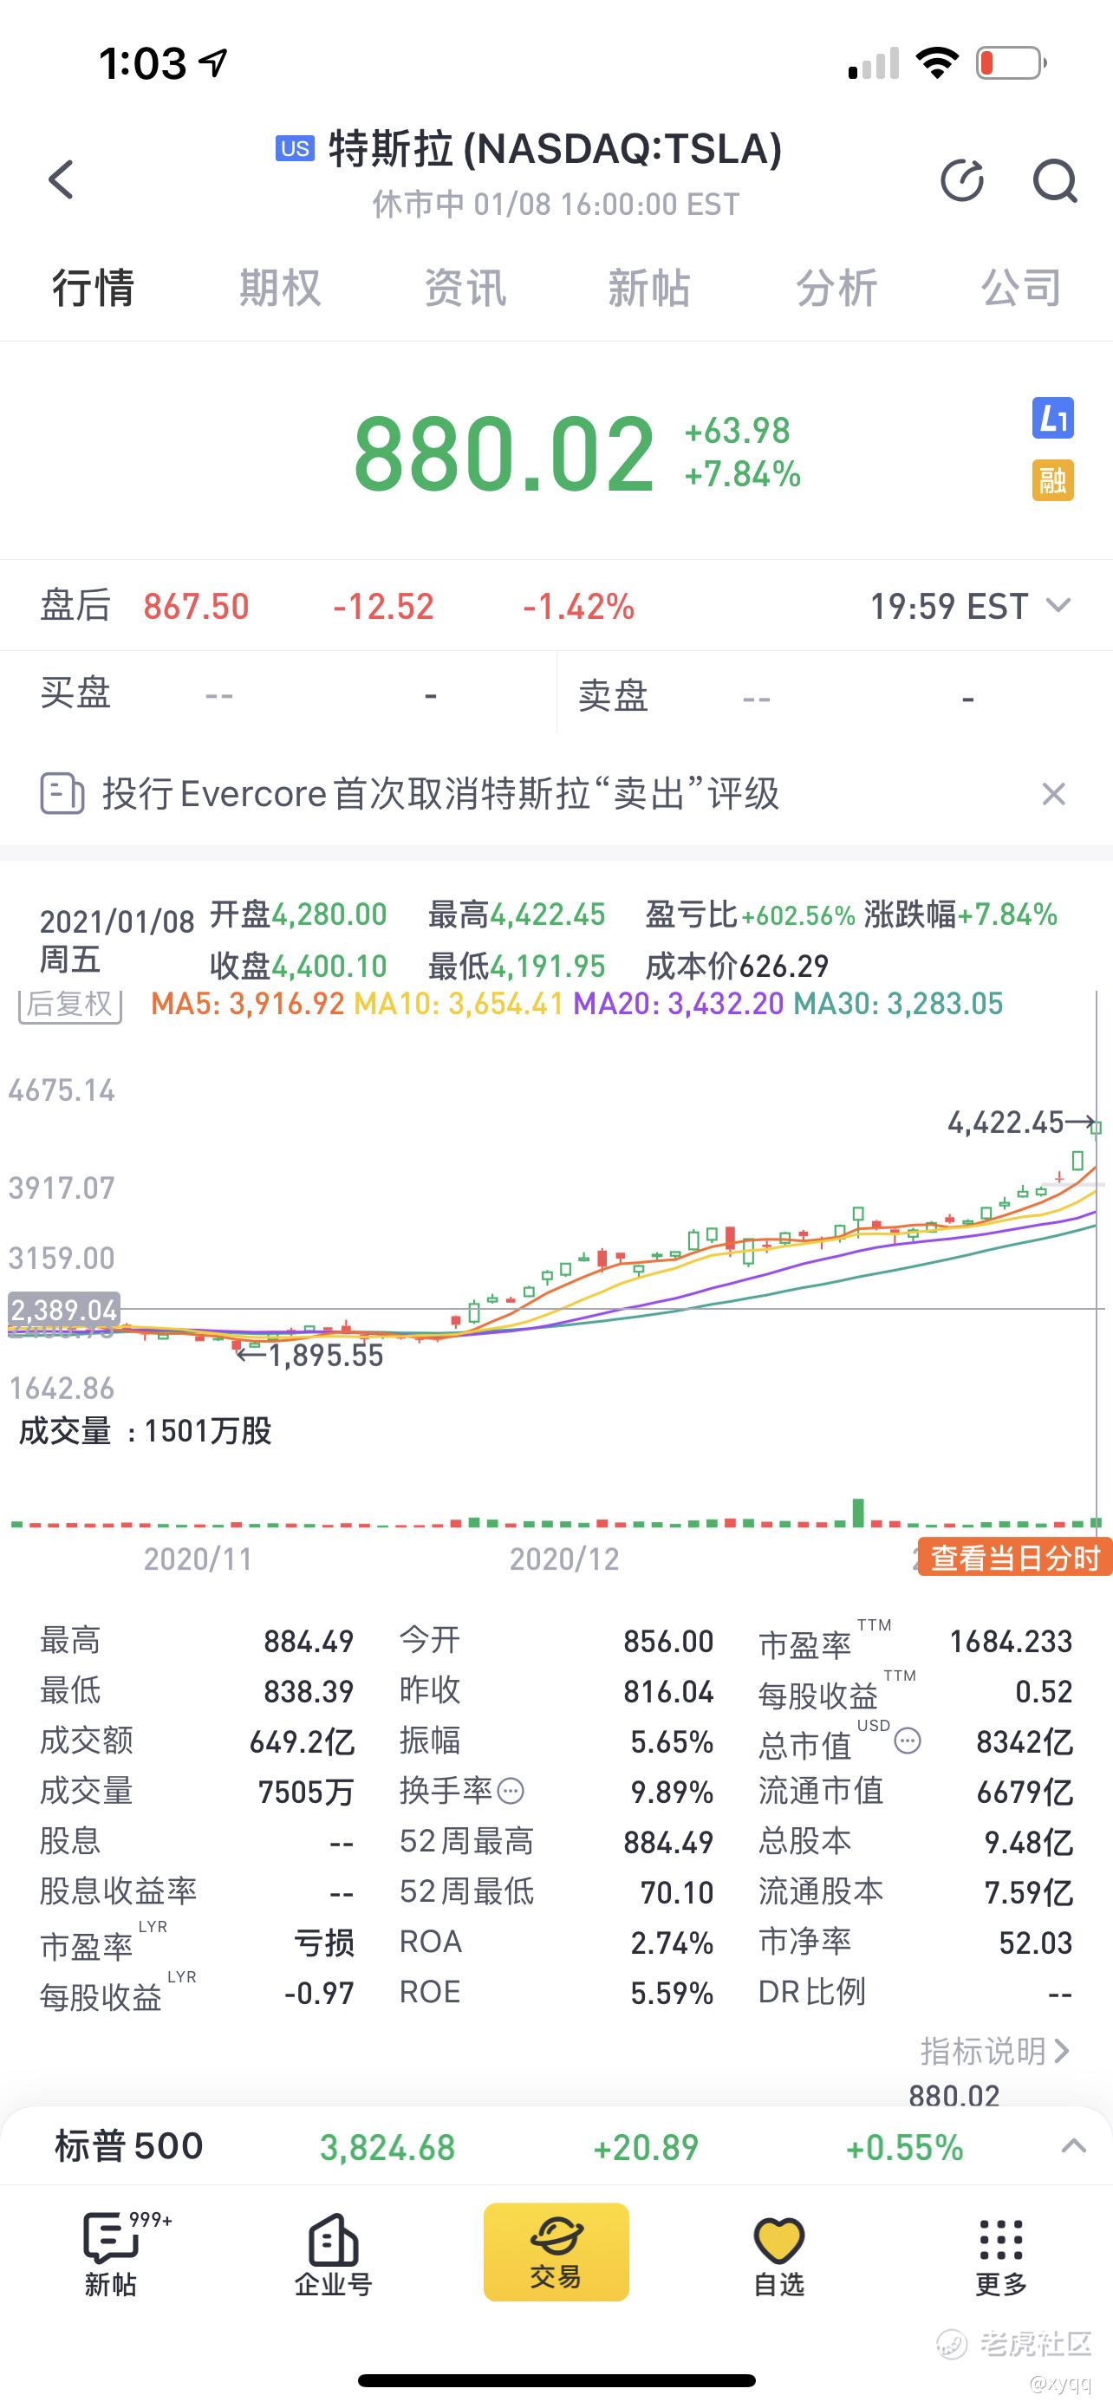1113x2408 pixels.
Task: Tap the 盈亏比 +602.56% value
Action: click(799, 915)
